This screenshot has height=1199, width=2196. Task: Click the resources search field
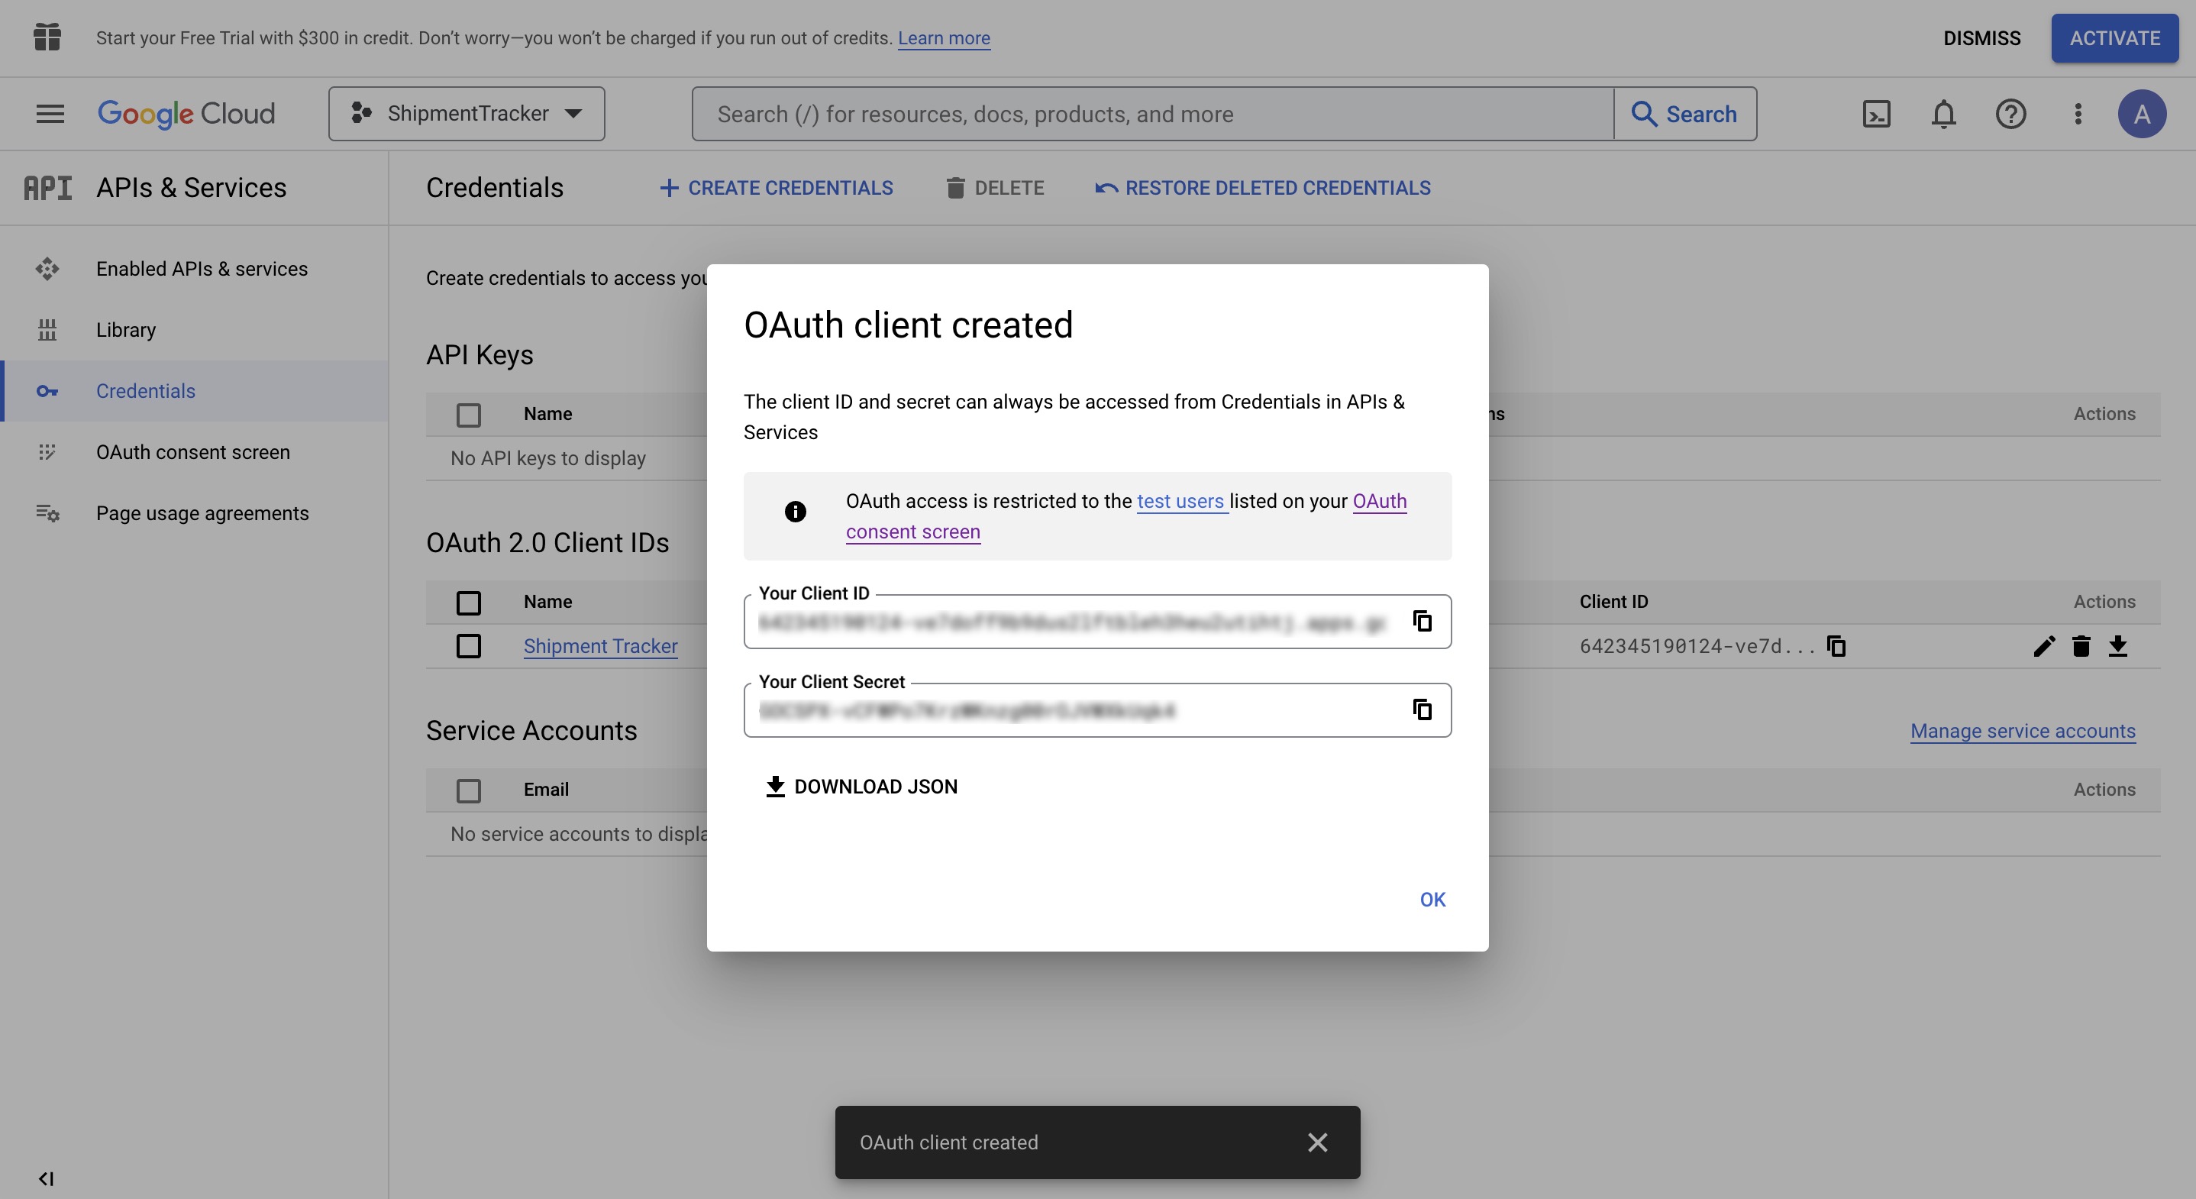1108,114
